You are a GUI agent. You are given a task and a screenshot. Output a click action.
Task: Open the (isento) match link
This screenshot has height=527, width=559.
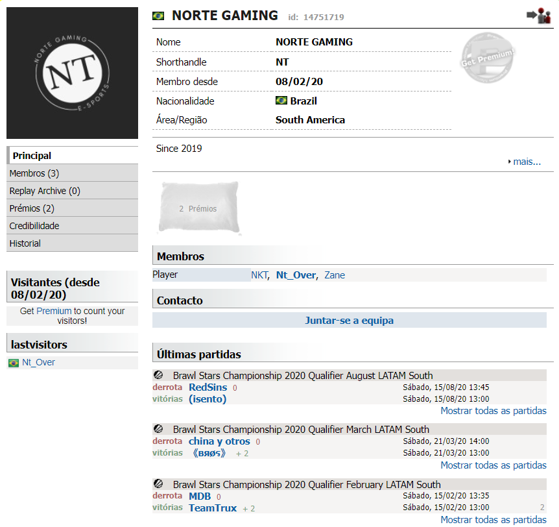coord(208,399)
